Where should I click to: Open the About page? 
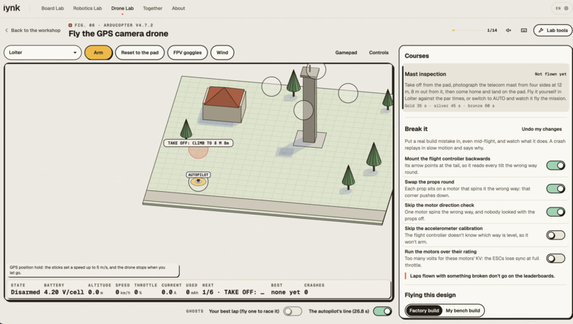point(178,8)
